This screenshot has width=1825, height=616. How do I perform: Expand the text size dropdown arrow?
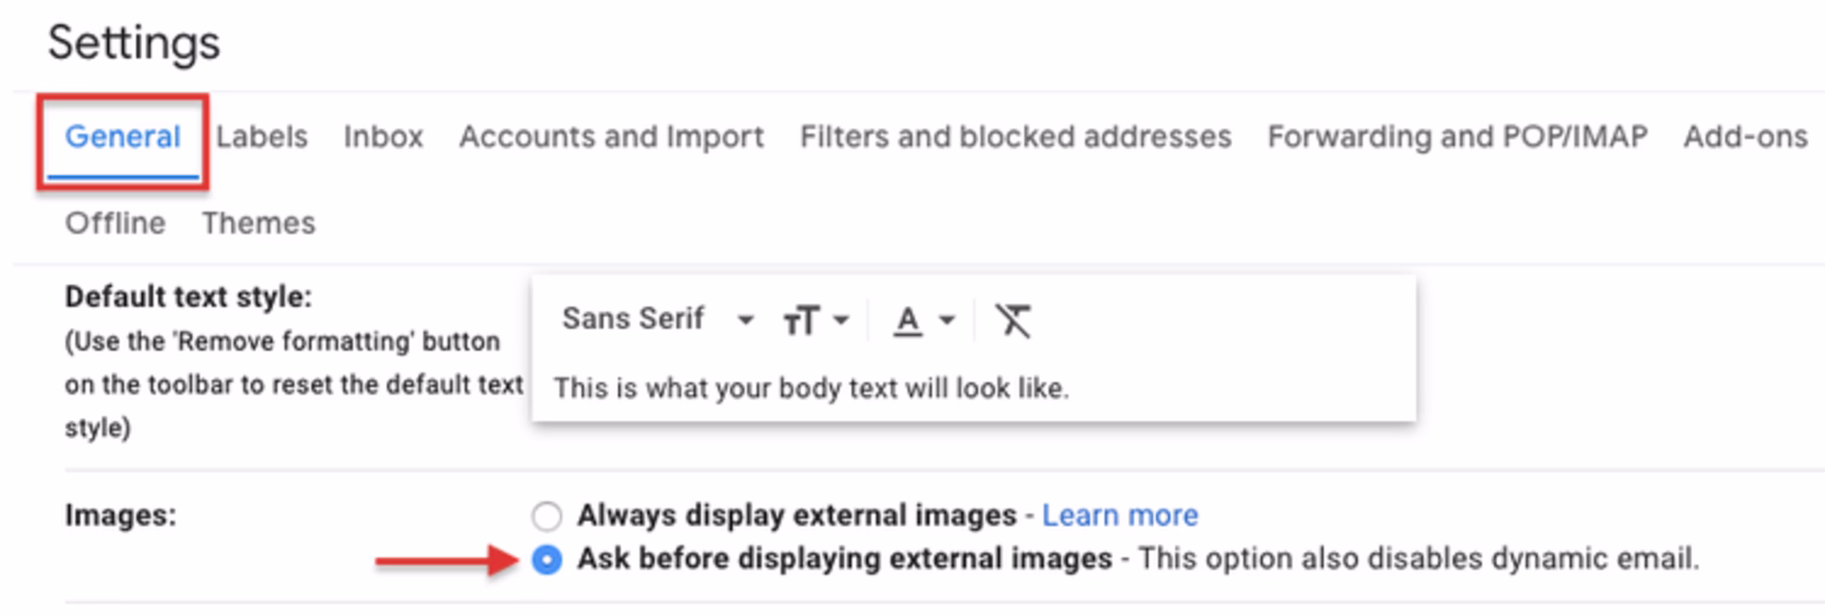841,320
